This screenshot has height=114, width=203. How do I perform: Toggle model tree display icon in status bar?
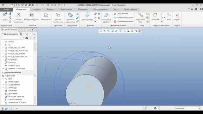(x=3, y=109)
